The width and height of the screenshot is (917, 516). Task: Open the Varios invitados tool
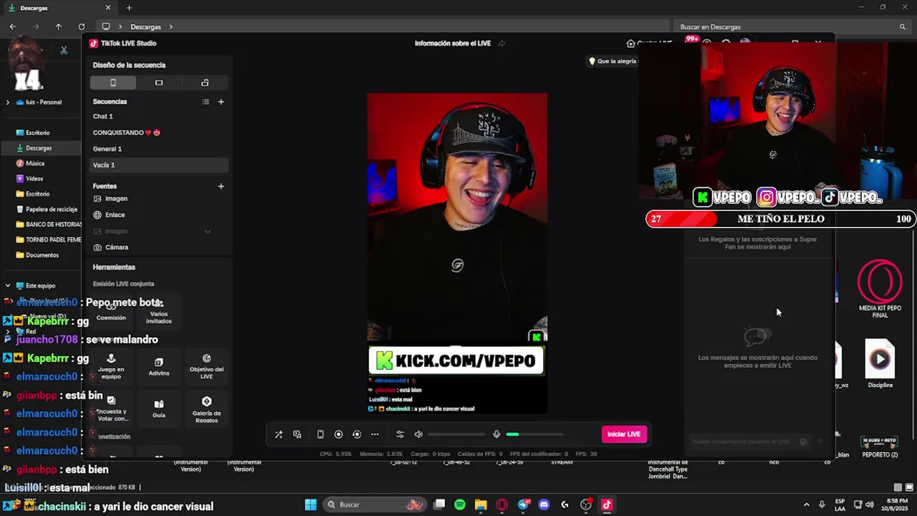[159, 311]
